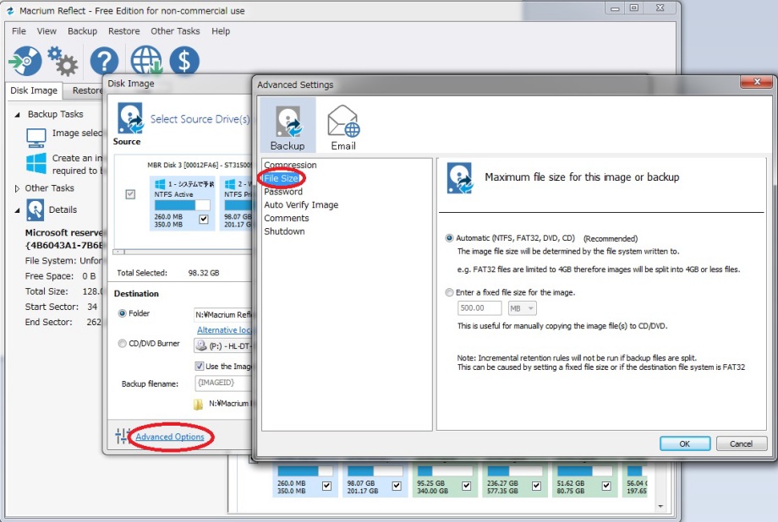Select Automatic file size radio button

(x=449, y=238)
